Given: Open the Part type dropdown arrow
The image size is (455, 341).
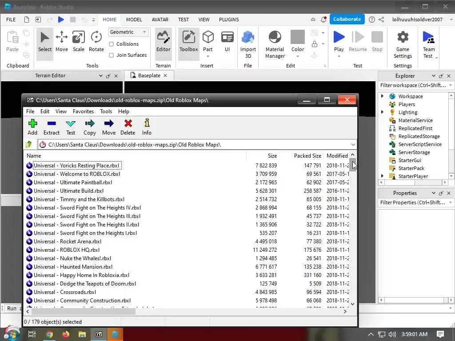Looking at the screenshot, I should tap(208, 56).
